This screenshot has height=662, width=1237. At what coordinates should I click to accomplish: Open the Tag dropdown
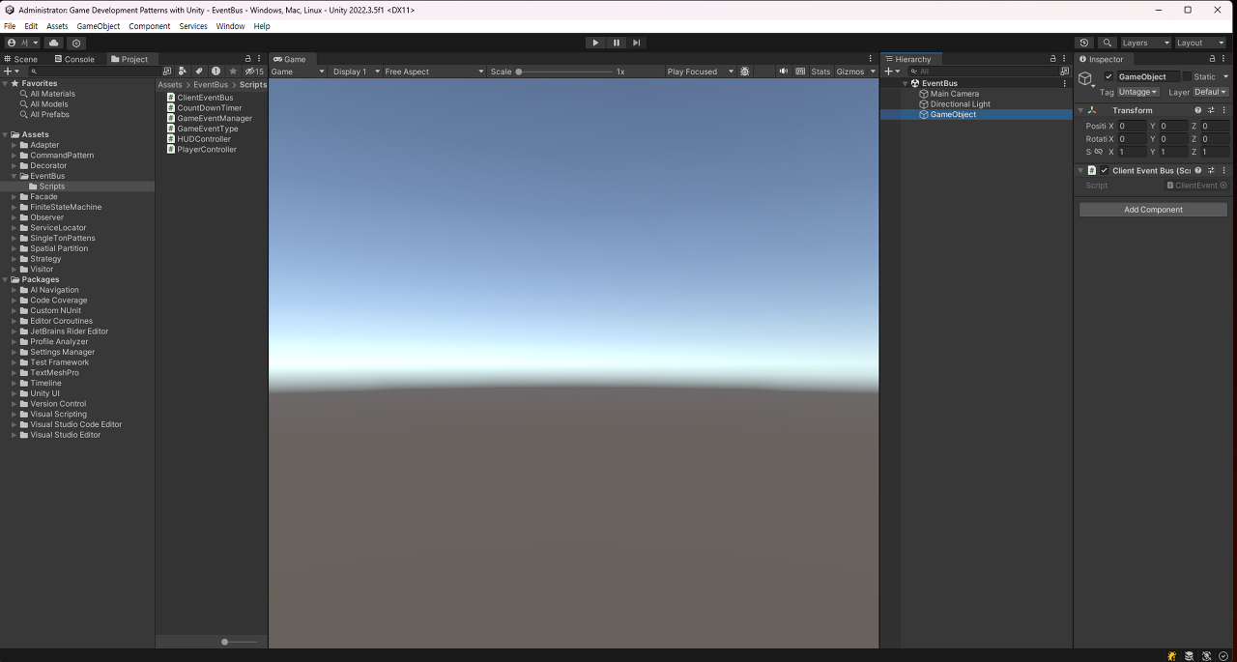tap(1138, 92)
